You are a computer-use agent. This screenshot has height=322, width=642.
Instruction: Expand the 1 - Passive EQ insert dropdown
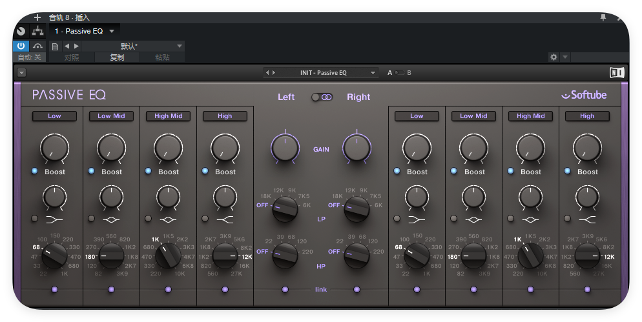(x=111, y=31)
